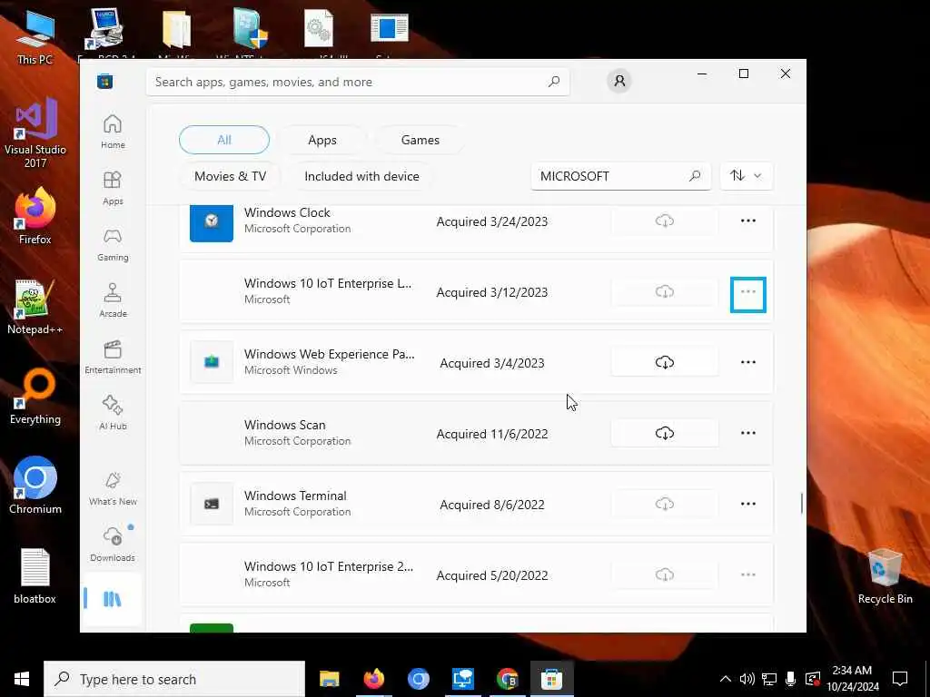Open more options for Windows Clock
This screenshot has height=697, width=930.
click(x=748, y=221)
